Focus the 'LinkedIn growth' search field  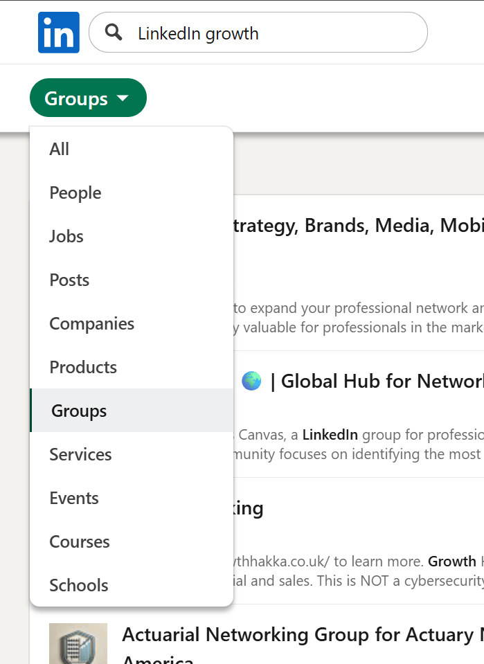pos(258,33)
